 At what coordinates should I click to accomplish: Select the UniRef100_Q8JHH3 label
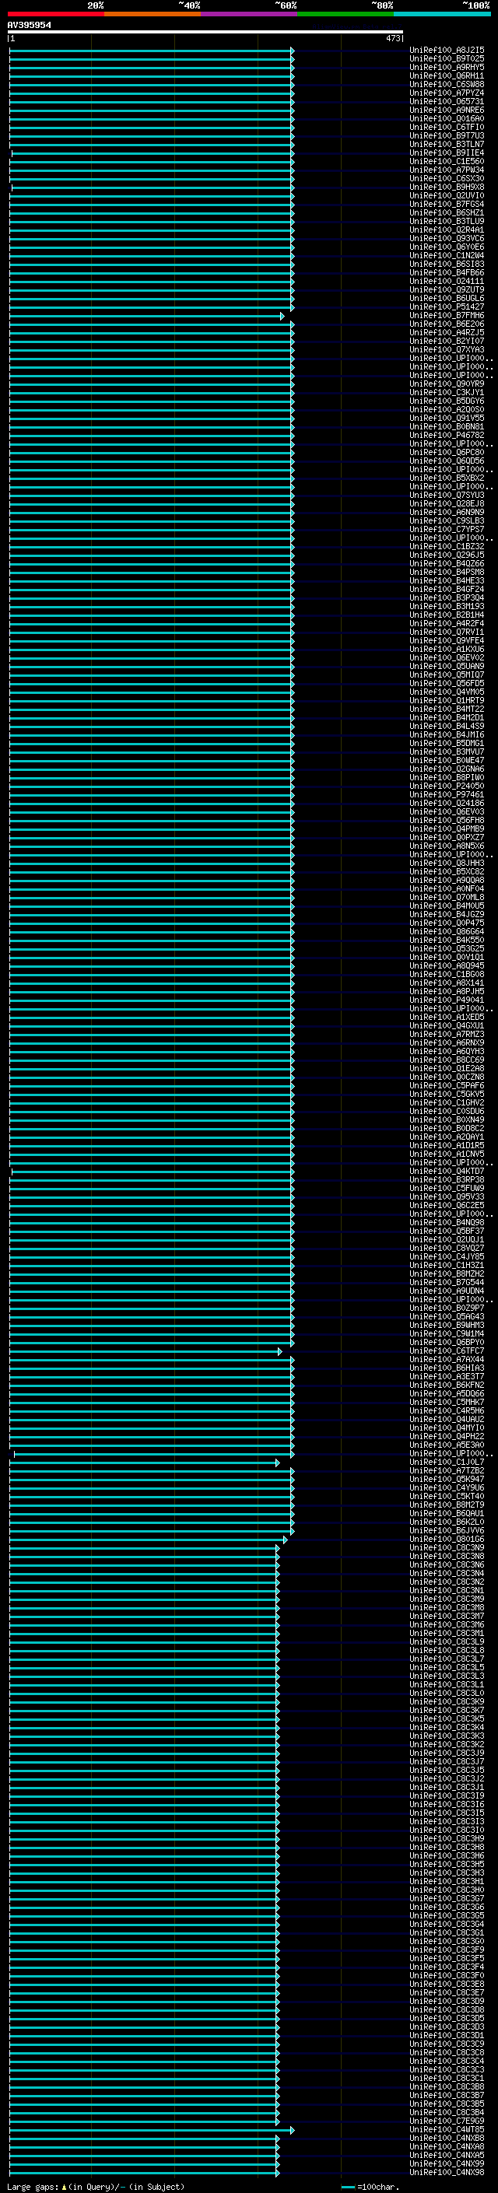(447, 864)
